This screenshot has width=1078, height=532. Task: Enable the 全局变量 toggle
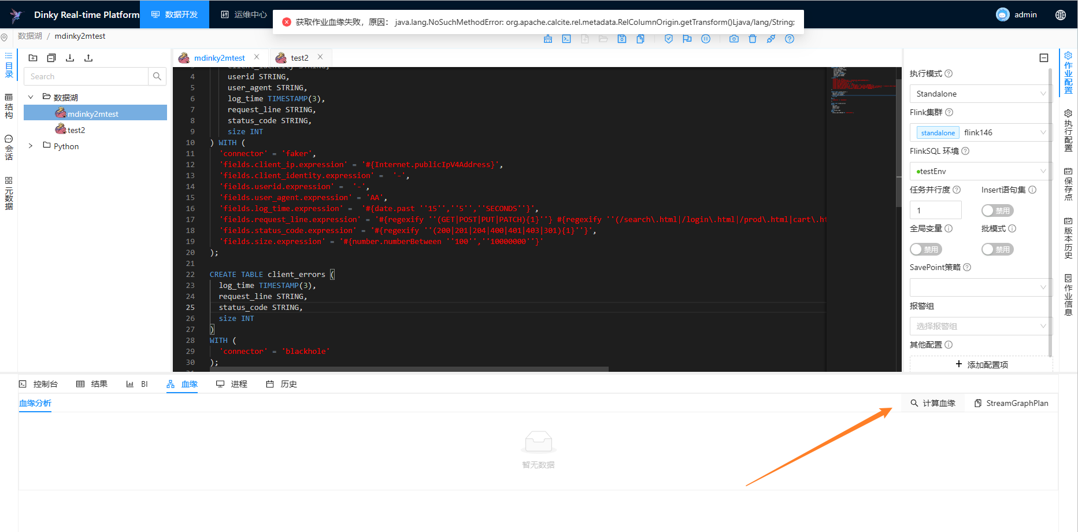coord(925,249)
